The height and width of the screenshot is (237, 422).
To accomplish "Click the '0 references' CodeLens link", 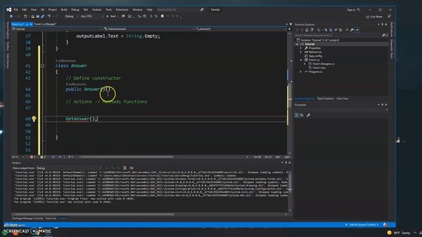I will pyautogui.click(x=76, y=84).
